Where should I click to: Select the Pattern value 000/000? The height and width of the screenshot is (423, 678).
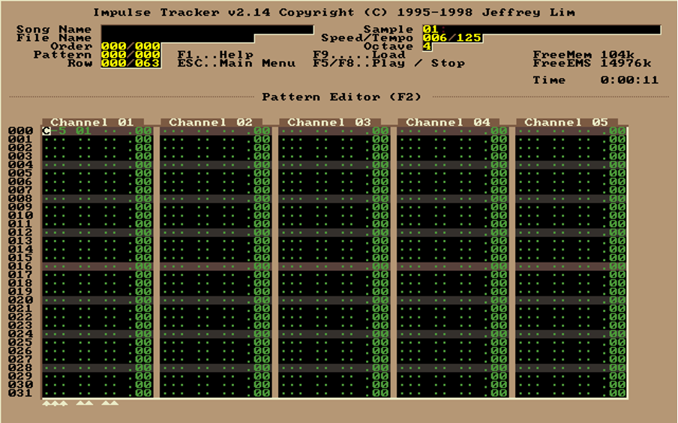coord(130,55)
